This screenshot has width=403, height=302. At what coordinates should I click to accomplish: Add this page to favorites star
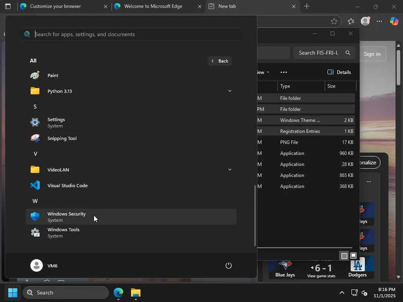(x=334, y=21)
